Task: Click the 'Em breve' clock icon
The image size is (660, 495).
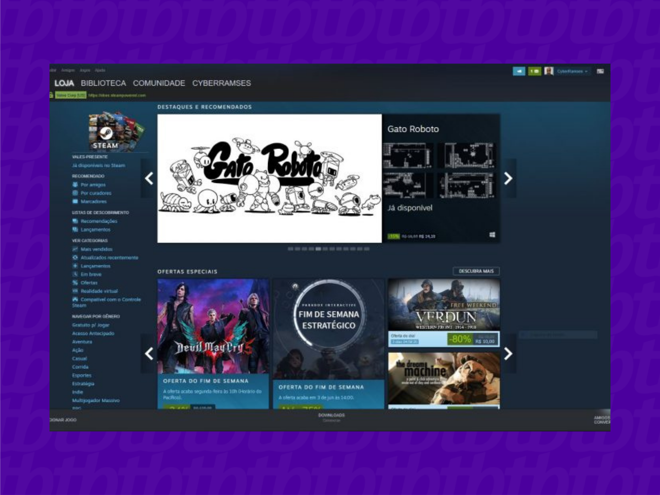Action: point(75,274)
